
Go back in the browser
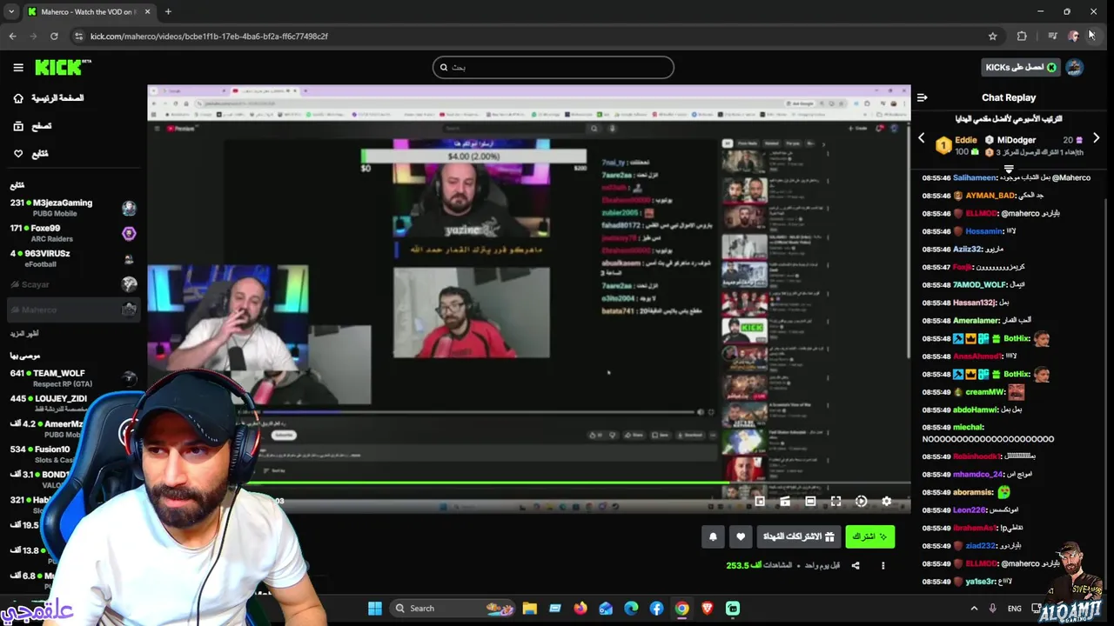(12, 36)
